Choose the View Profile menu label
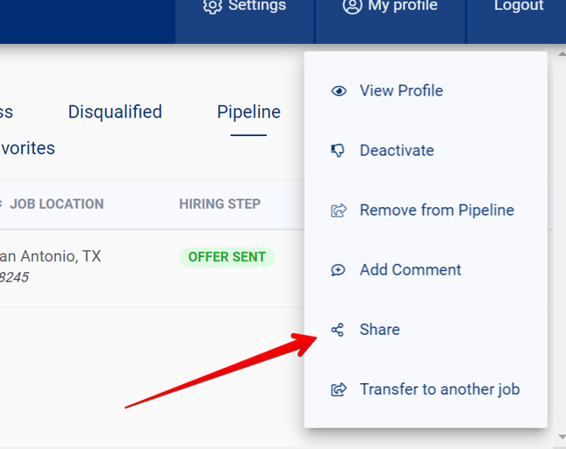The height and width of the screenshot is (449, 566). (401, 90)
